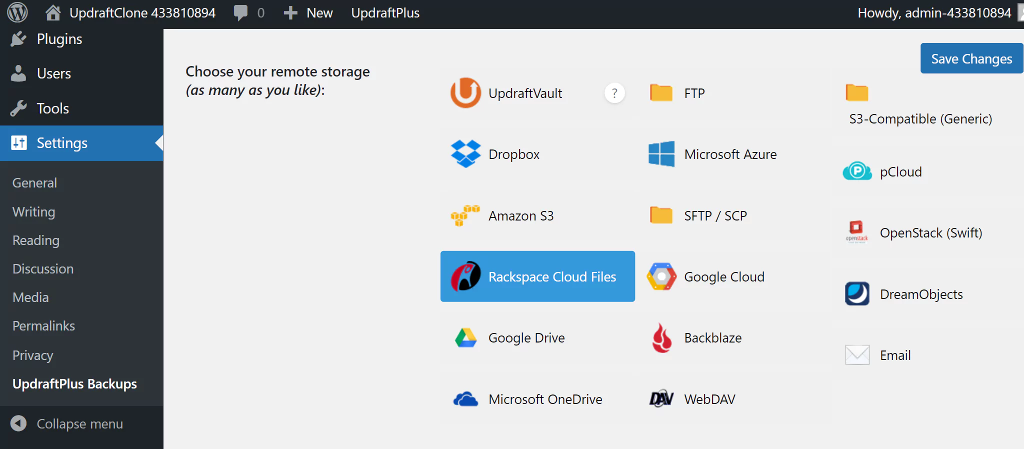Open the UpdraftClone site home icon

(x=52, y=12)
